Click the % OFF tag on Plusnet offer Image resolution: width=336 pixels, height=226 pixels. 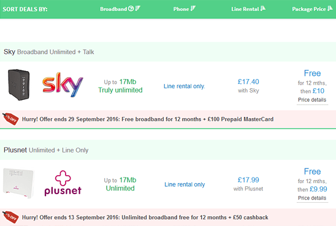pyautogui.click(x=10, y=217)
